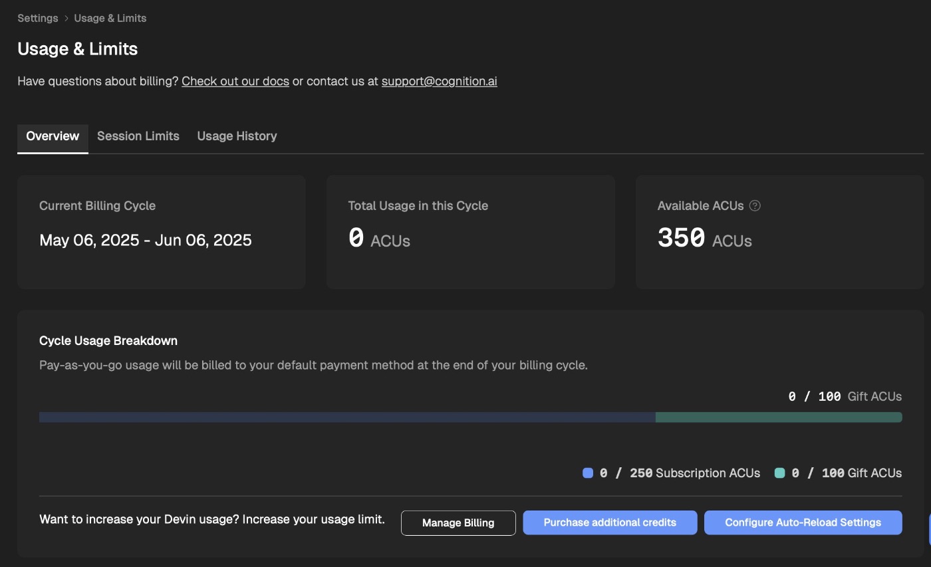931x567 pixels.
Task: Click the teal Gift ACUs legend swatch
Action: [780, 473]
